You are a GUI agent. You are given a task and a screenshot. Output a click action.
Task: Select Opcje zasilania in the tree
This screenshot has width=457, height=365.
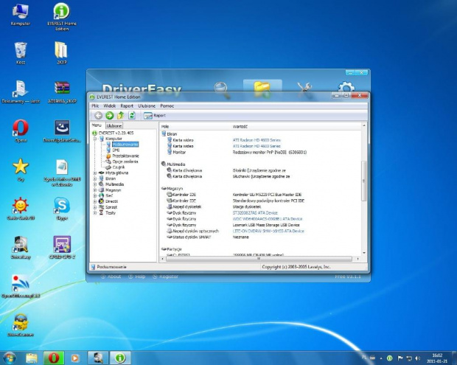pyautogui.click(x=125, y=161)
